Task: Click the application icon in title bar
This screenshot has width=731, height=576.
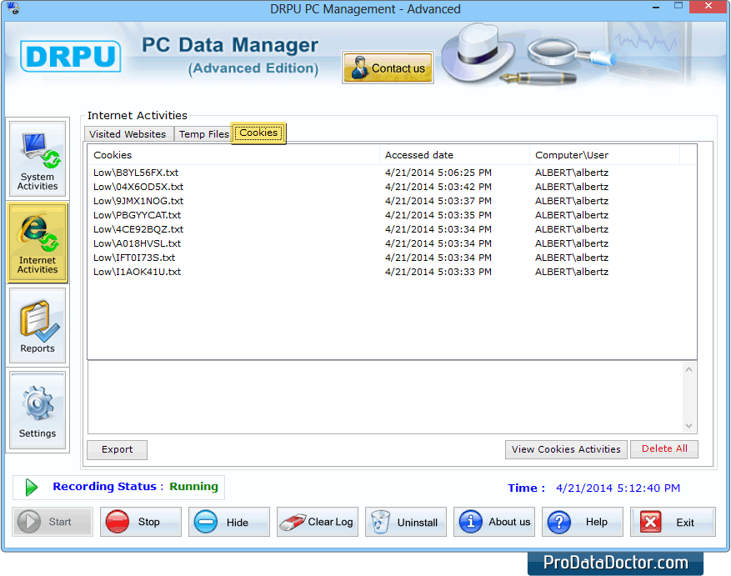Action: (13, 8)
